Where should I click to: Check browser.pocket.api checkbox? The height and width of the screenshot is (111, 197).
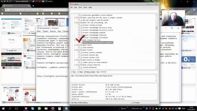tap(79, 55)
